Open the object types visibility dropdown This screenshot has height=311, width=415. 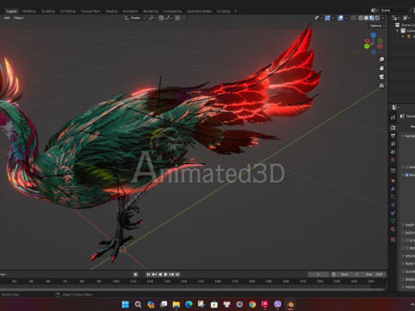(318, 18)
